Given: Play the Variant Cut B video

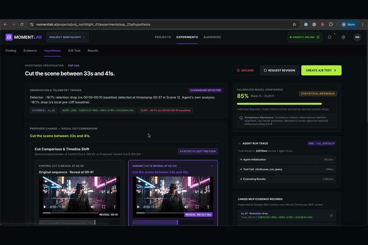Looking at the screenshot, I should pos(138,207).
